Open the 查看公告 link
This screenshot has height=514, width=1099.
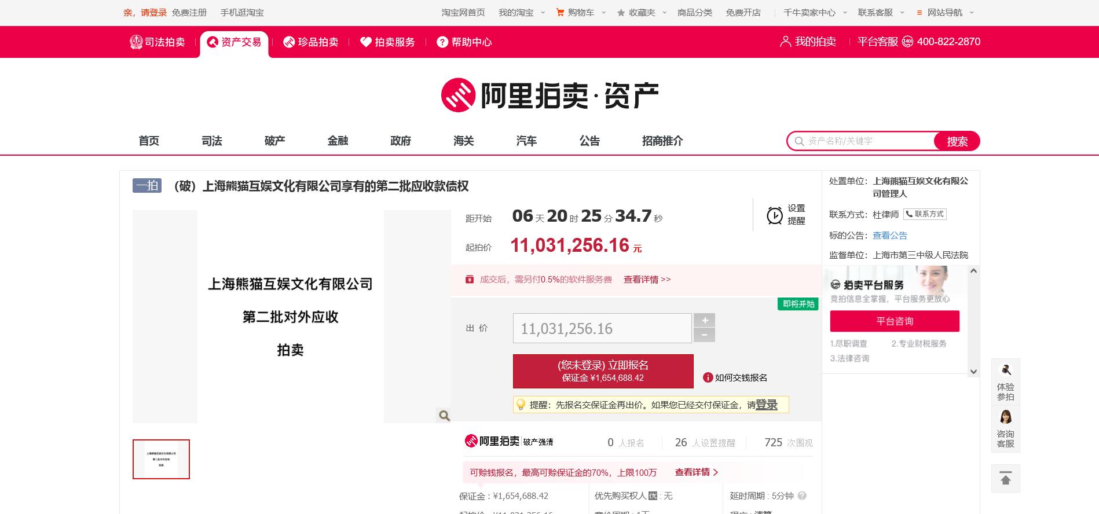(x=890, y=235)
